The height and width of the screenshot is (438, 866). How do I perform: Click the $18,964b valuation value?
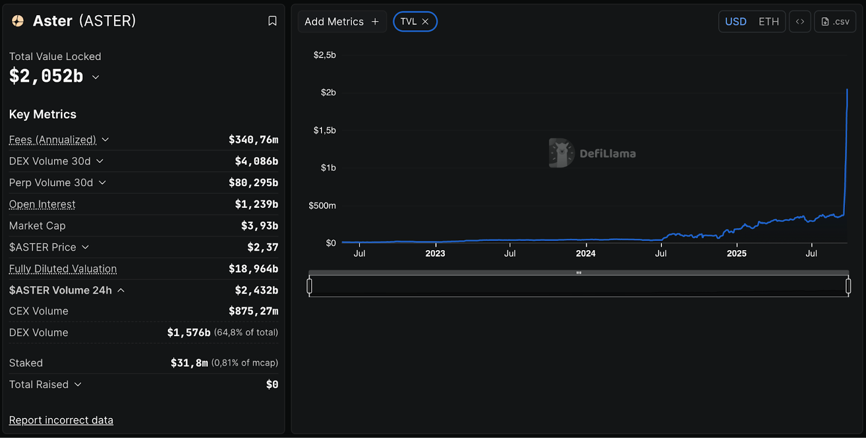[x=253, y=269]
